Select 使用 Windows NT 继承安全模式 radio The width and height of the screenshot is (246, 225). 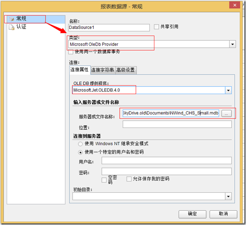[x=80, y=143]
